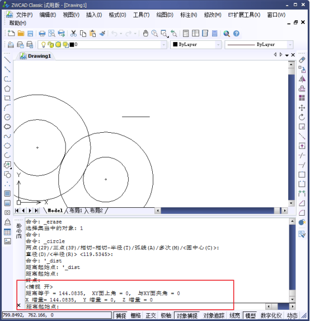Viewport: 310px width, 321px height.
Task: Select the Rectangle draw tool
Action: coord(7,98)
